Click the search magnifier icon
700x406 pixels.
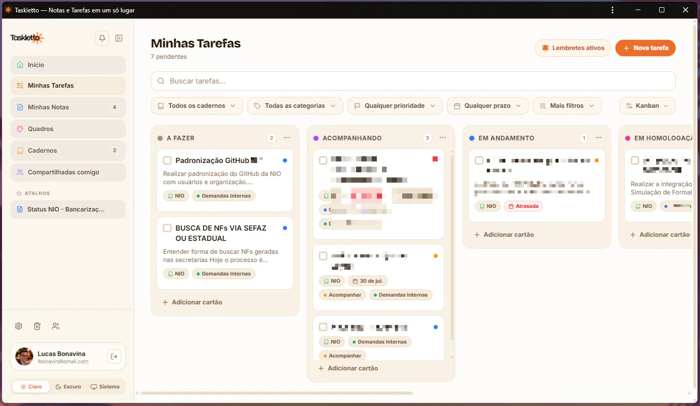[x=161, y=81]
